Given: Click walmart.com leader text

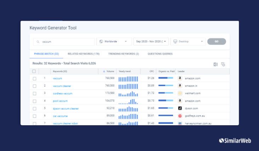Looking at the screenshot, I should (x=192, y=93).
